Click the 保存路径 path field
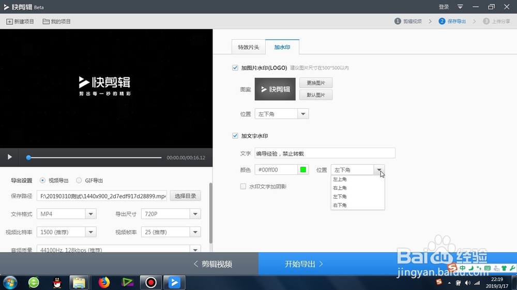Screen dimensions: 517x290 point(101,196)
